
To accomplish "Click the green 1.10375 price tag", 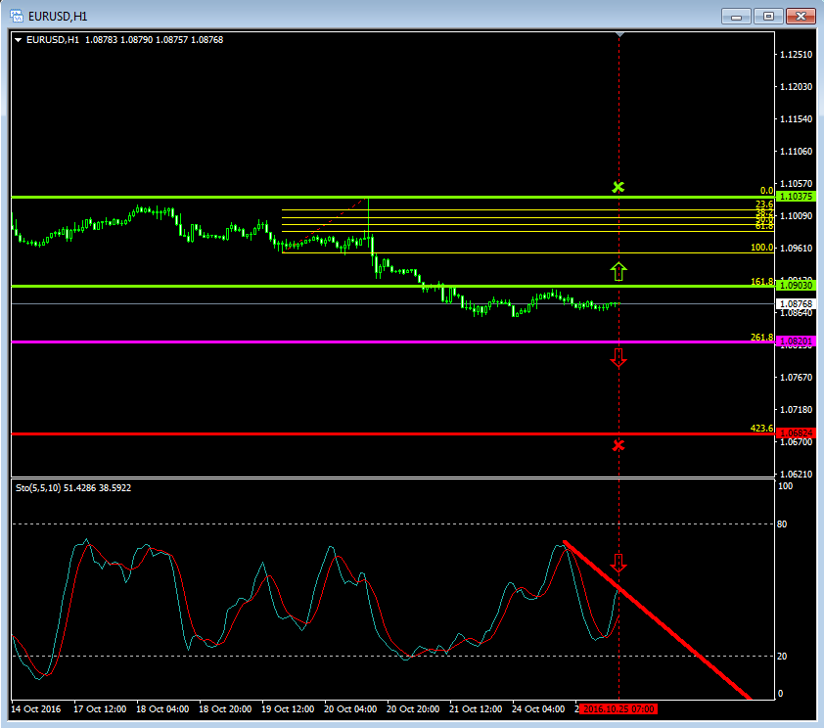I will click(797, 196).
